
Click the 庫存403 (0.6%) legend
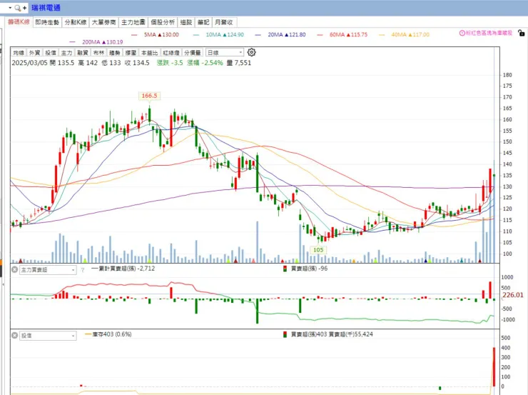click(x=108, y=334)
